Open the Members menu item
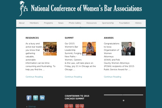The image size is (162, 108). 34,23
